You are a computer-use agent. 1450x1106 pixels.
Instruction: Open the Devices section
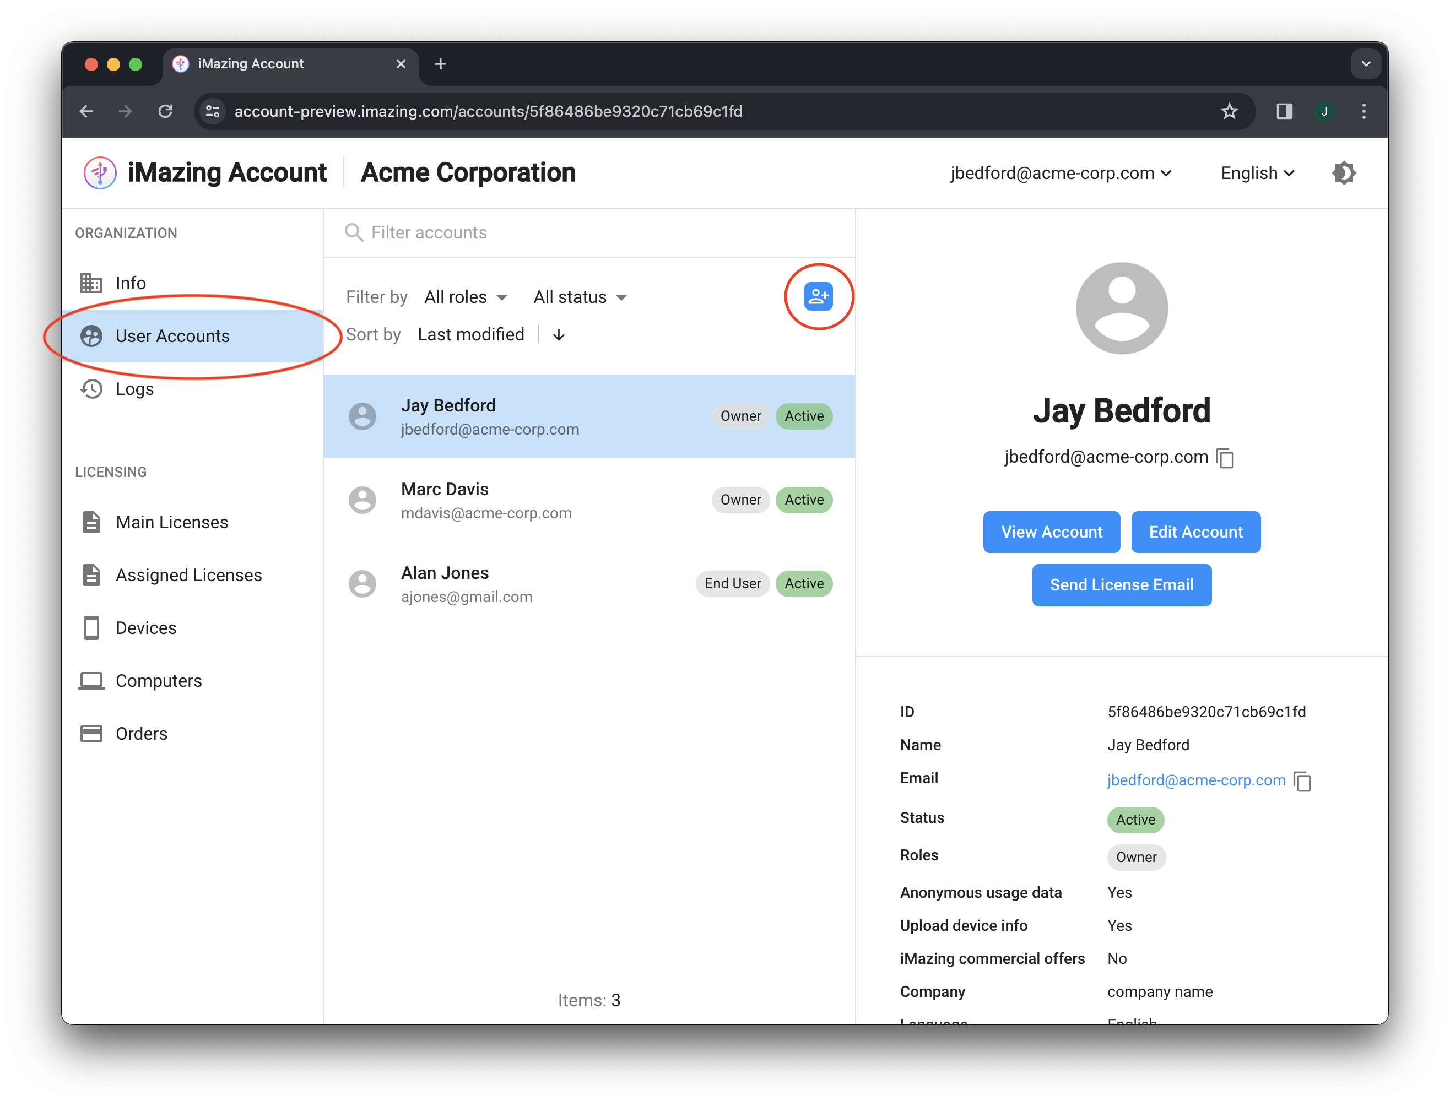point(192,627)
